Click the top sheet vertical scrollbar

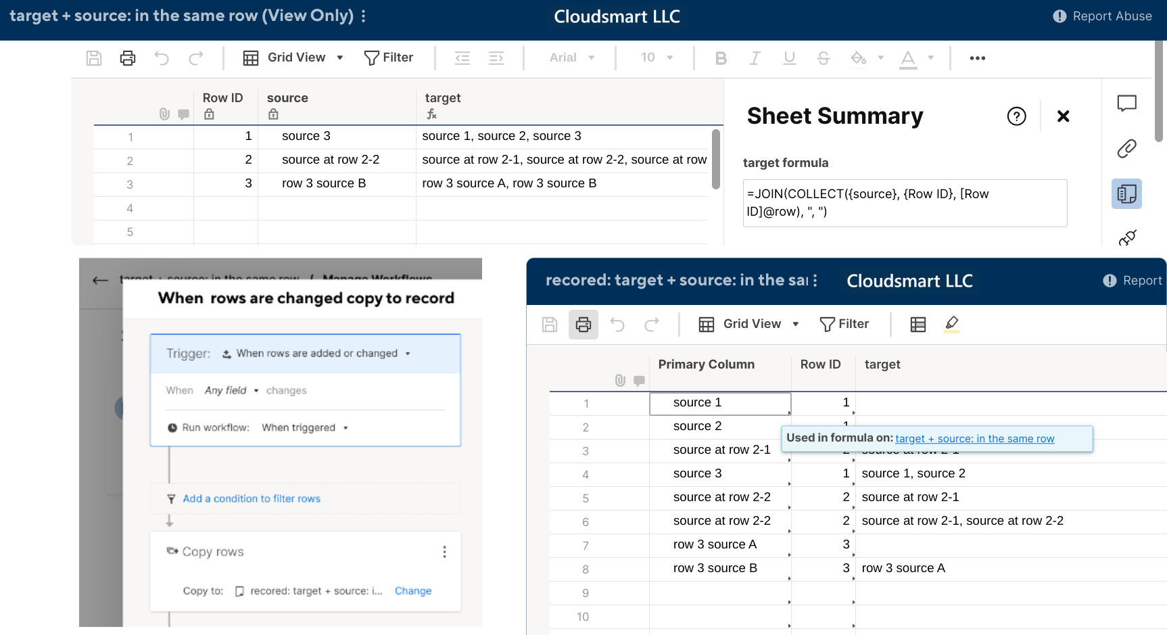tap(716, 160)
